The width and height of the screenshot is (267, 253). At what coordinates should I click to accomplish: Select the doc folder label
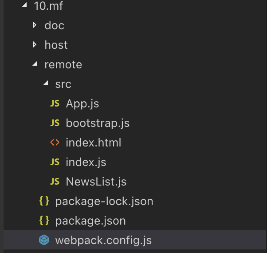point(55,25)
